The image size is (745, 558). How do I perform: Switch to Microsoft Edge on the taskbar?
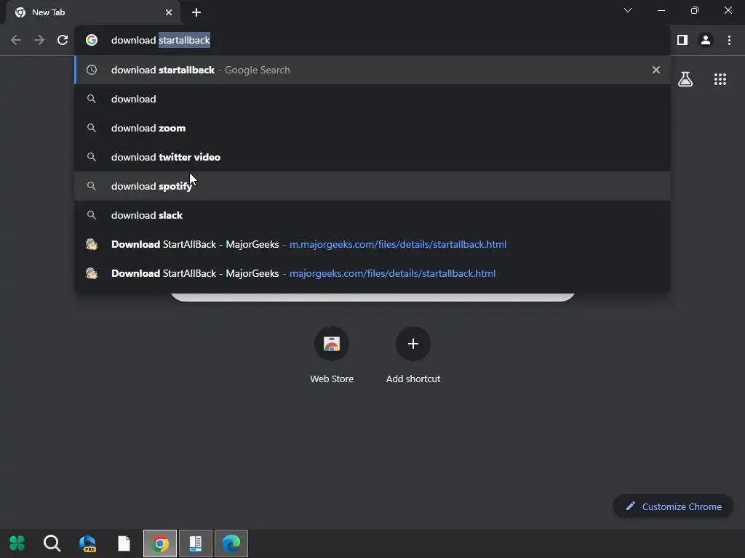point(231,543)
